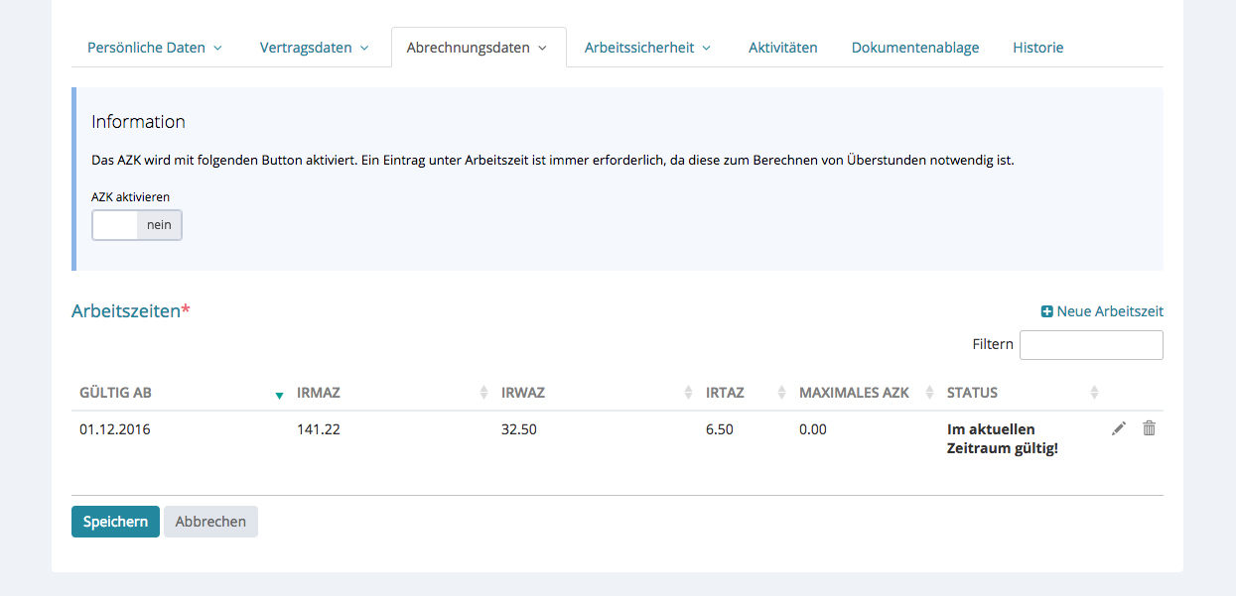Viewport: 1236px width, 596px height.
Task: Go to the Historie tab
Action: point(1037,48)
